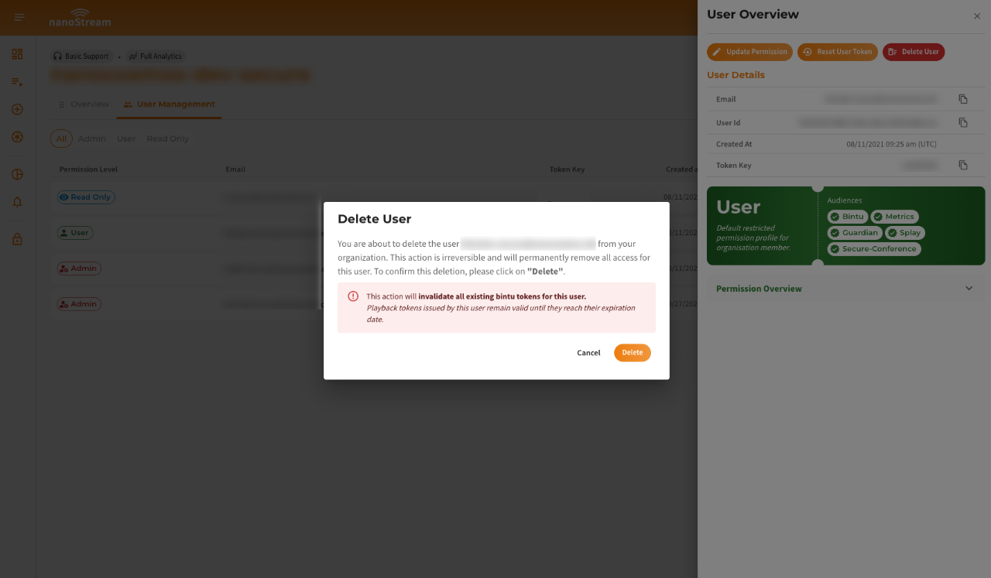This screenshot has height=578, width=991.
Task: Open the dashboard icon in sidebar
Action: pyautogui.click(x=17, y=54)
